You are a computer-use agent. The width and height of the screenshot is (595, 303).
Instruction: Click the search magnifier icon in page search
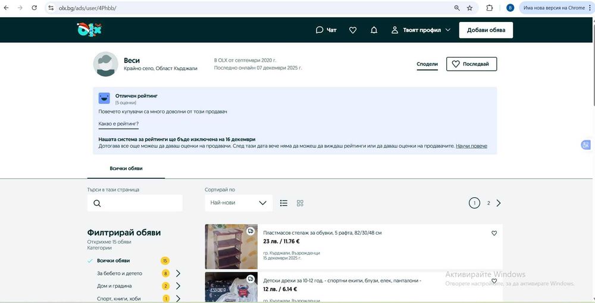coord(97,203)
